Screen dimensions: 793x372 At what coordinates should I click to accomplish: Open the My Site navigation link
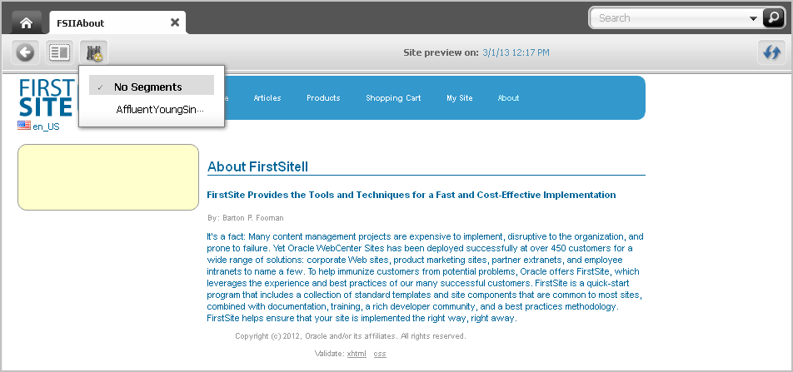[459, 98]
